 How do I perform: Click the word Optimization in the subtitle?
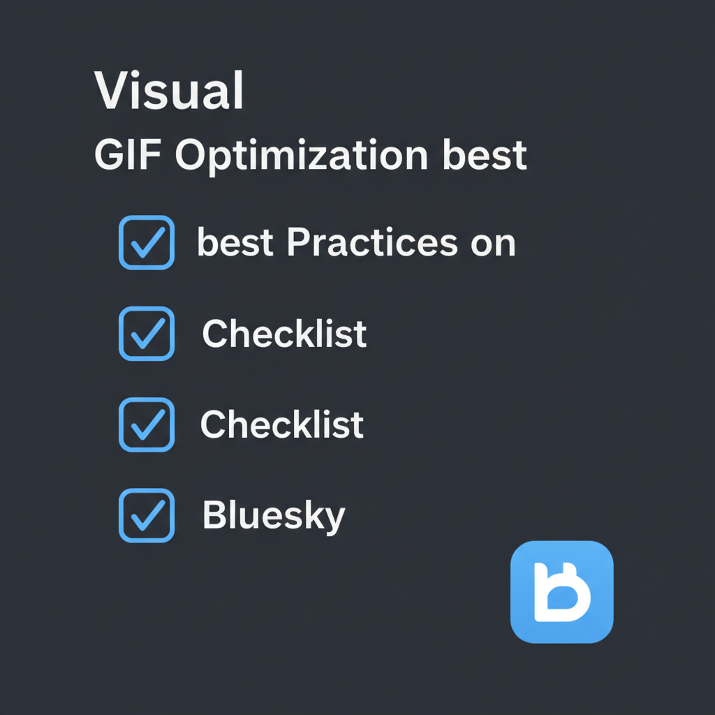pyautogui.click(x=302, y=156)
